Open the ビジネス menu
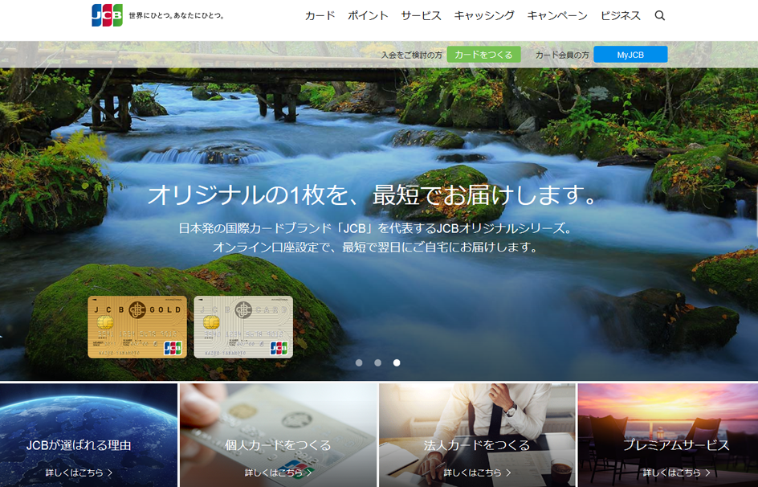 [x=620, y=15]
